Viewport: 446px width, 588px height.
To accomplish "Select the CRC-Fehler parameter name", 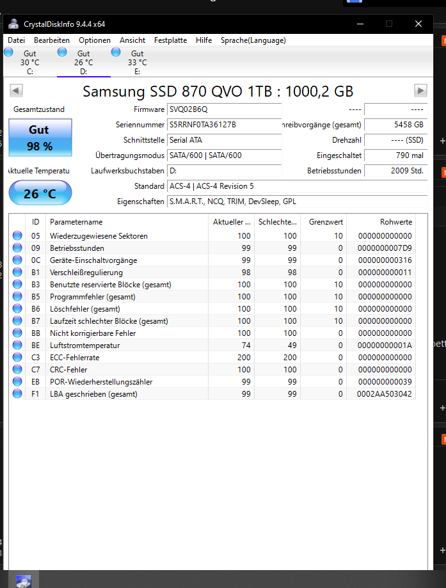I will tap(68, 369).
